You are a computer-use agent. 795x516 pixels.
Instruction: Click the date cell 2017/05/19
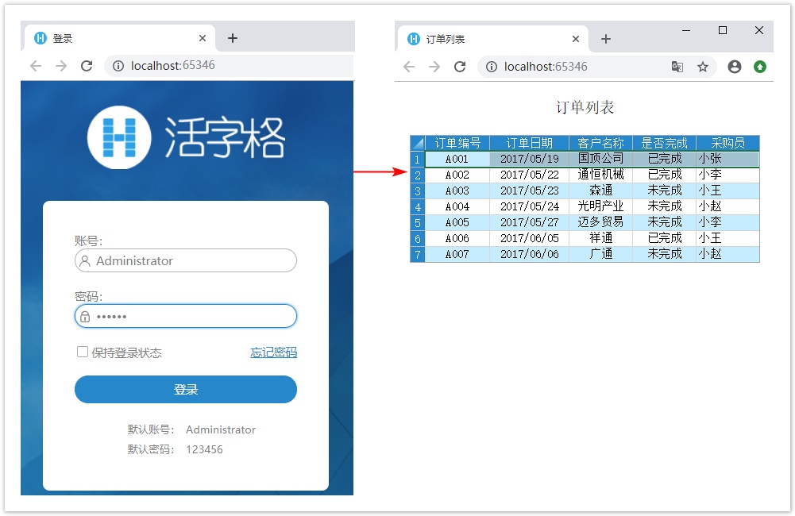click(x=529, y=159)
